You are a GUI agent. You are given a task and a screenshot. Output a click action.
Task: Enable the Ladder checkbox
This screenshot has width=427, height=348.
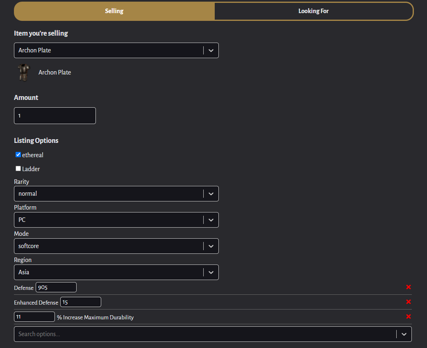tap(18, 168)
